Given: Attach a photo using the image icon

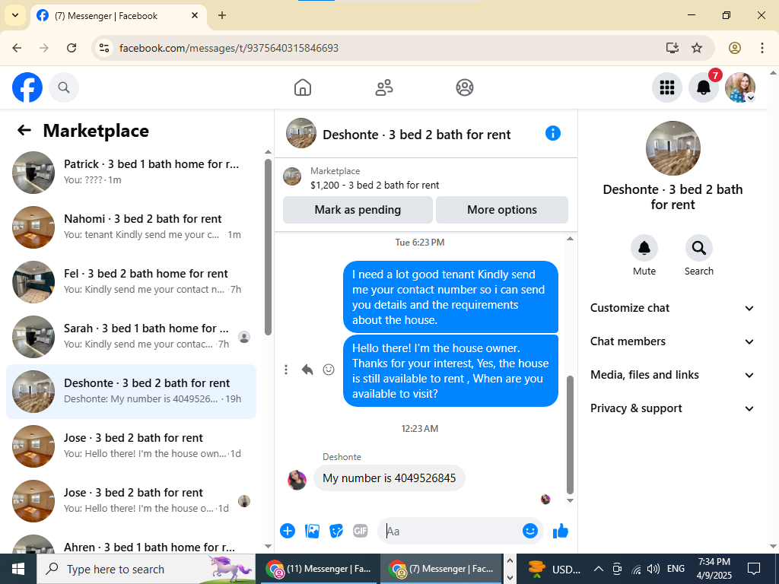Looking at the screenshot, I should [x=312, y=531].
